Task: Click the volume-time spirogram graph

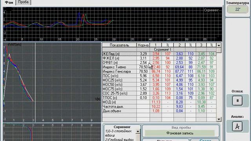Action: pos(113,24)
